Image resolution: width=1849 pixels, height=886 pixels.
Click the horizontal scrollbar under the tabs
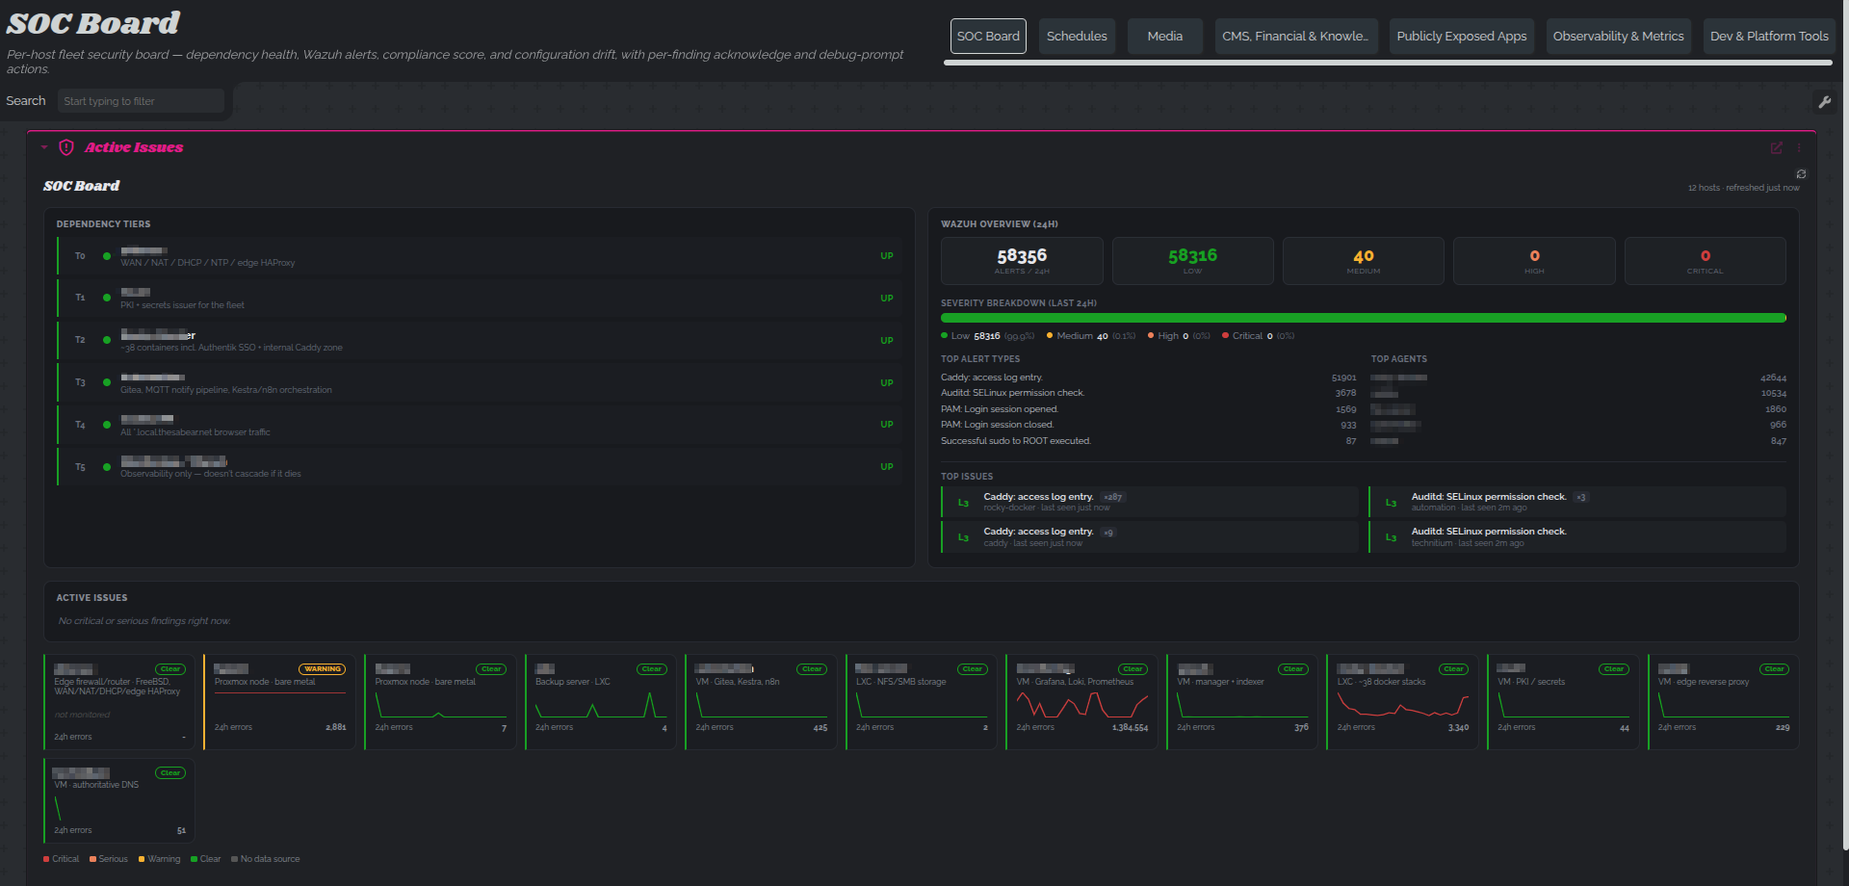point(1388,63)
